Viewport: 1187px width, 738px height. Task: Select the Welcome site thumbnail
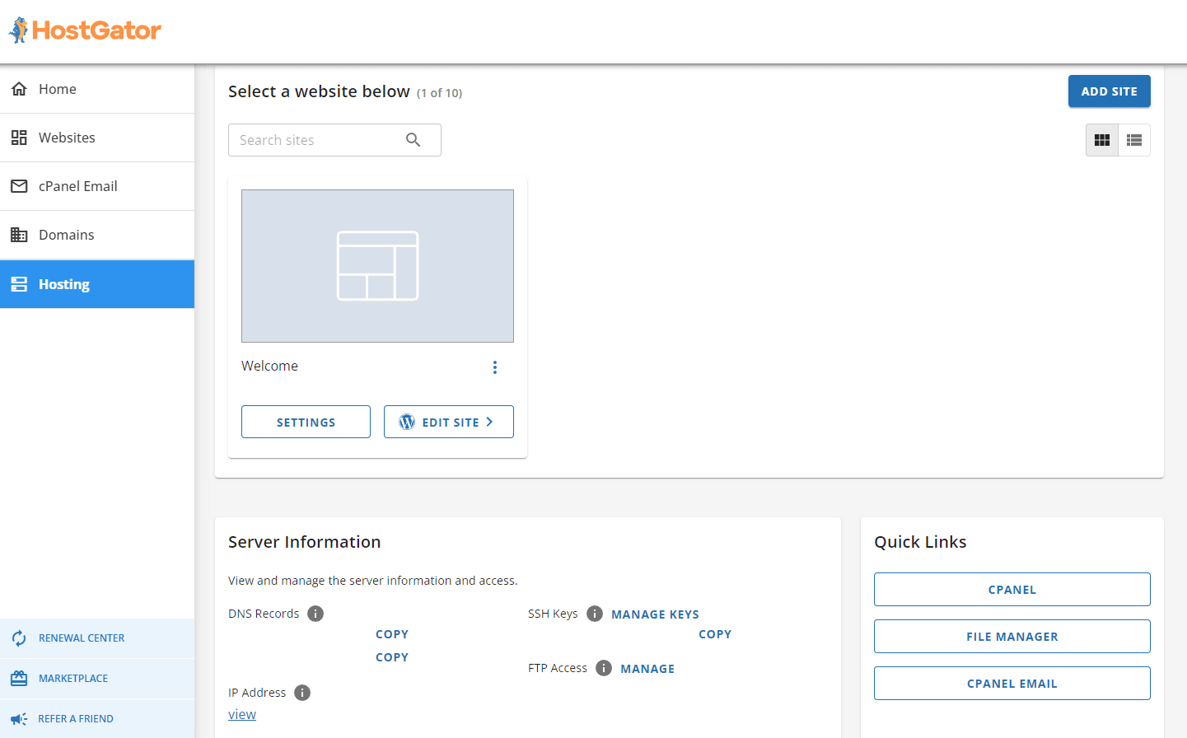(x=377, y=266)
